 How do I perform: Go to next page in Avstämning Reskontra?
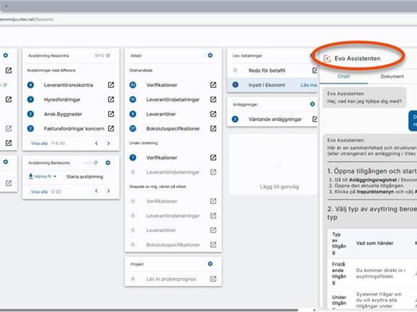point(108,143)
